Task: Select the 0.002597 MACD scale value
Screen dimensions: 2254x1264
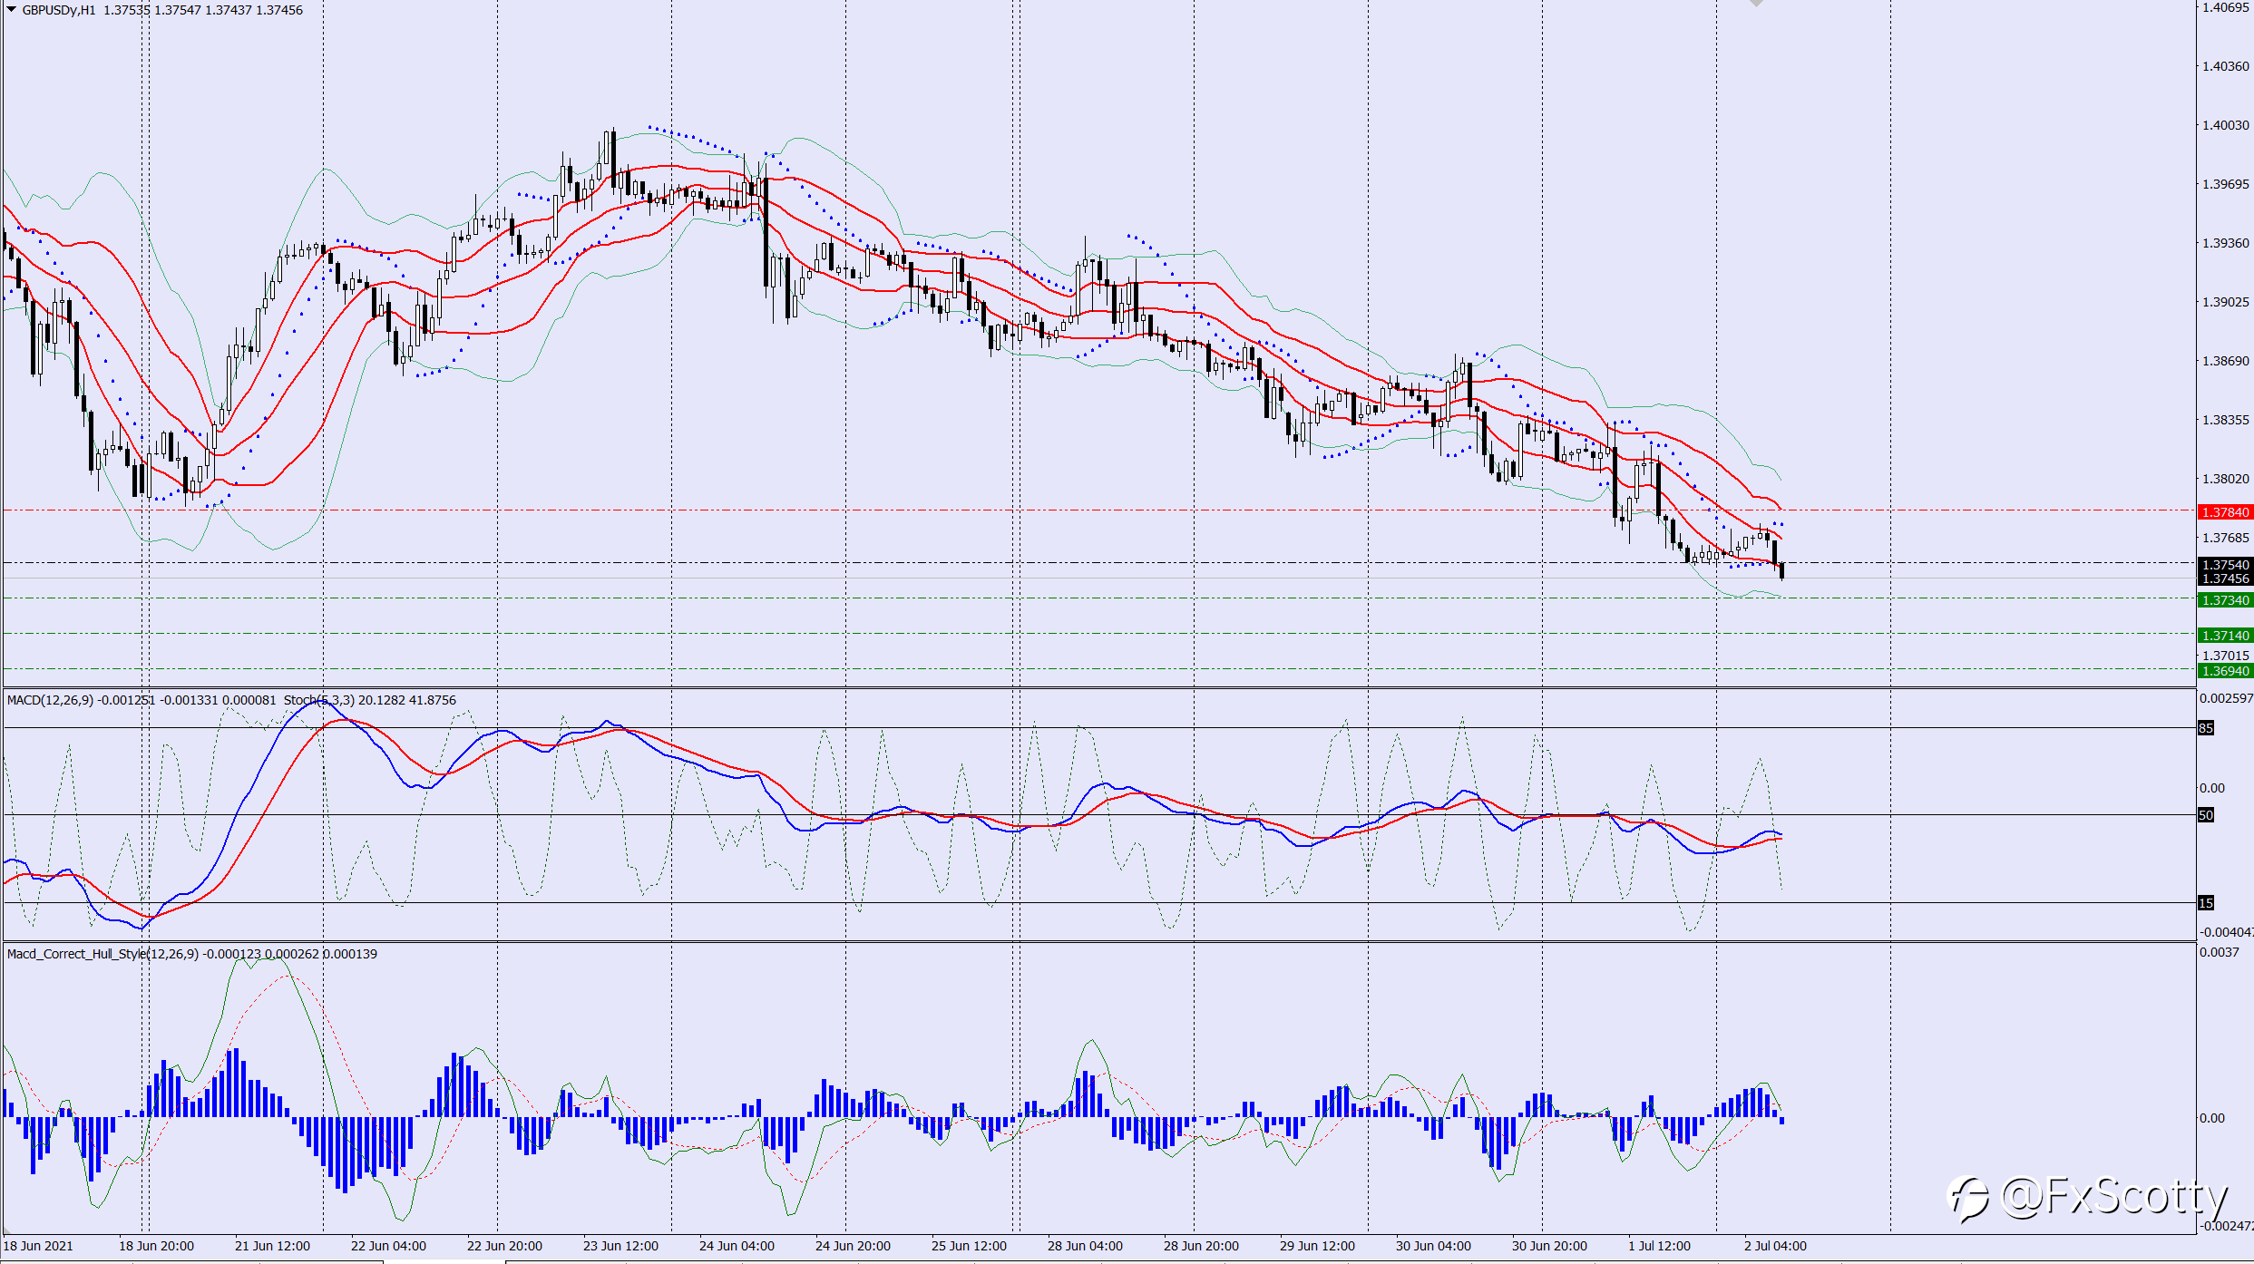Action: click(2226, 698)
